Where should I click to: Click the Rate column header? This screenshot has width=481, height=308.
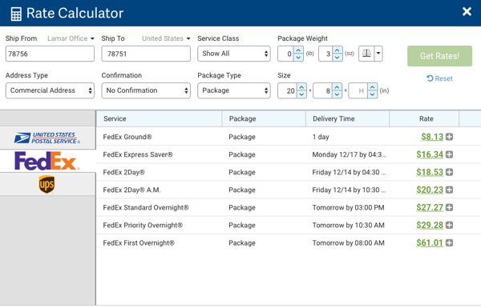424,118
